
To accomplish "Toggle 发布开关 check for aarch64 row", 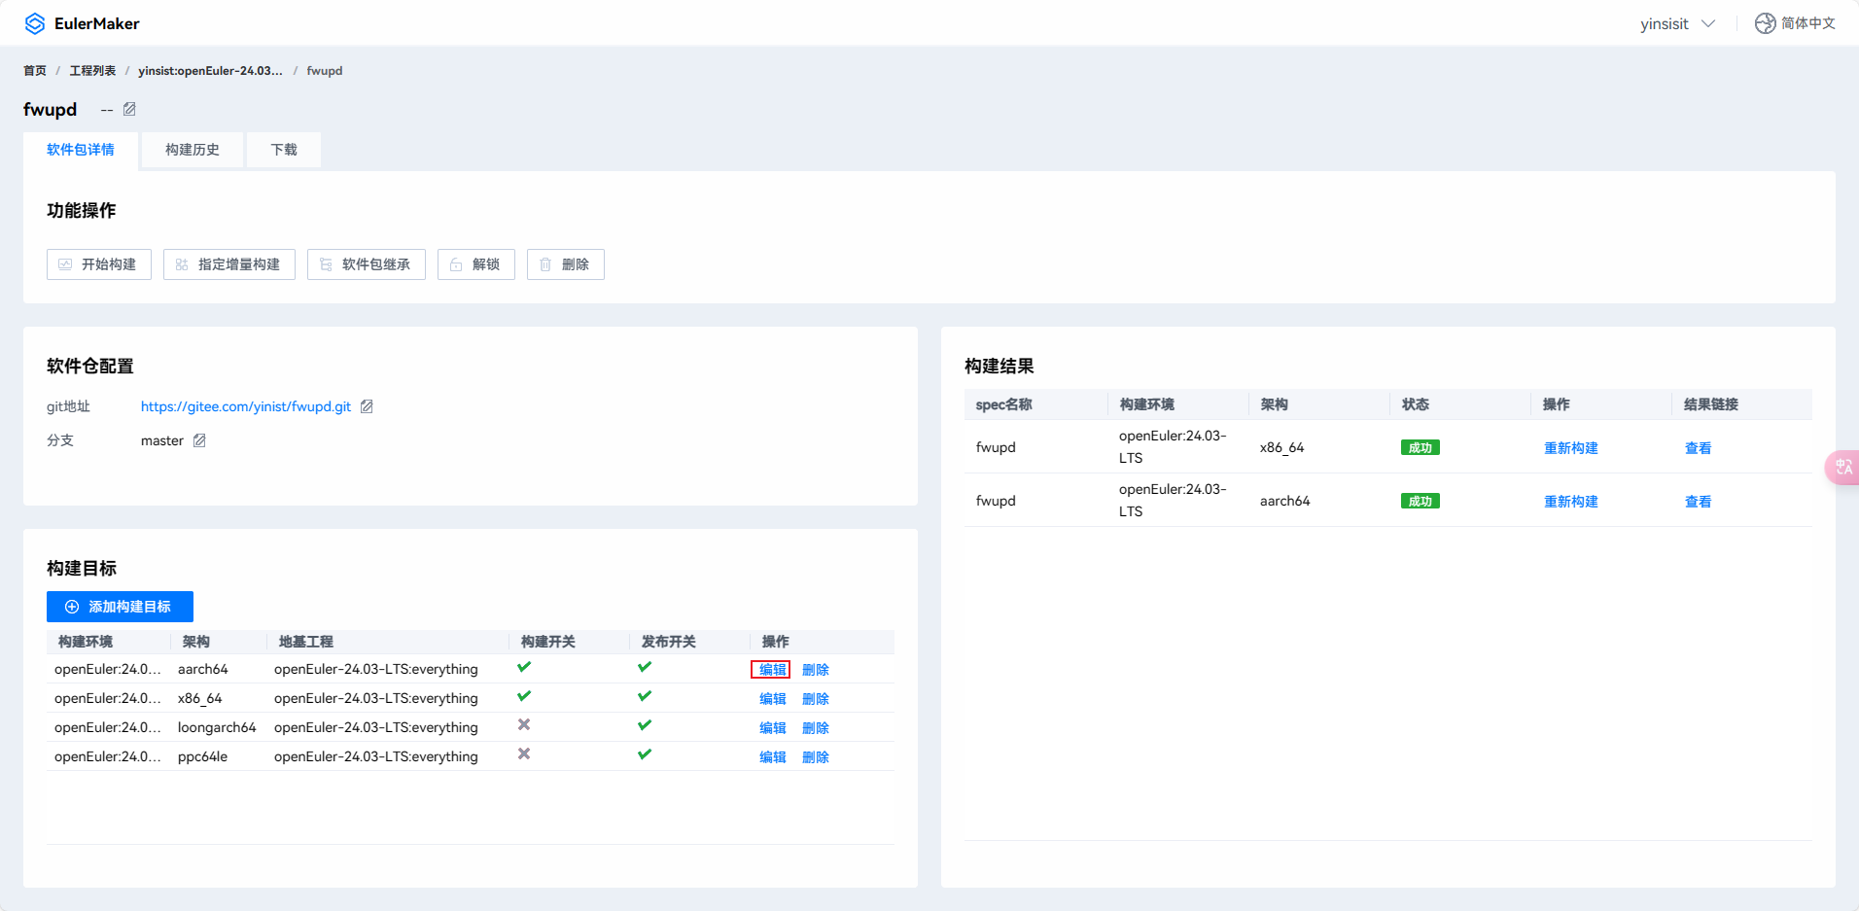I will (x=645, y=667).
